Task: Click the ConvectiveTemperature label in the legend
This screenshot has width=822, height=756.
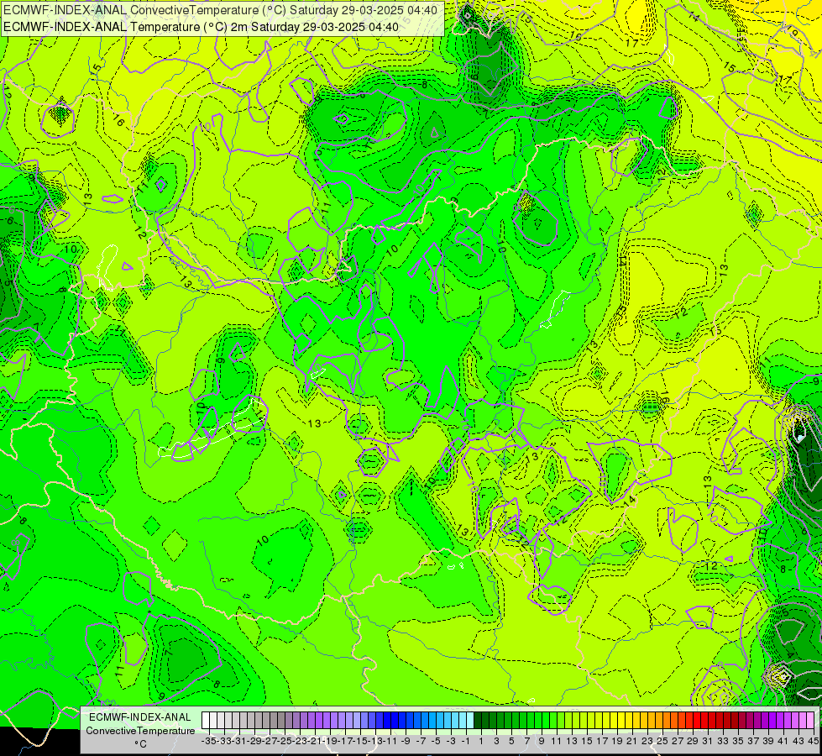Action: click(140, 730)
